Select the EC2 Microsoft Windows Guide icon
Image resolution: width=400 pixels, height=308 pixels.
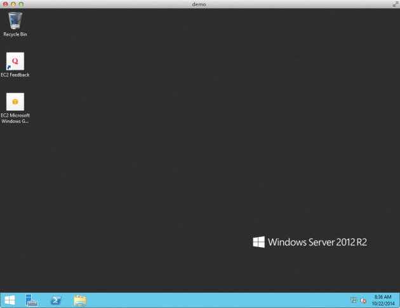pyautogui.click(x=15, y=101)
